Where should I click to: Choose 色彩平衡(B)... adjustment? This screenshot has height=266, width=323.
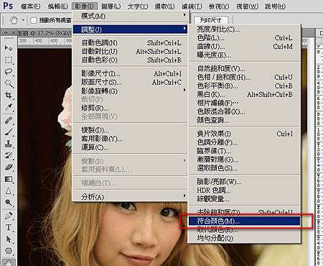(x=245, y=86)
